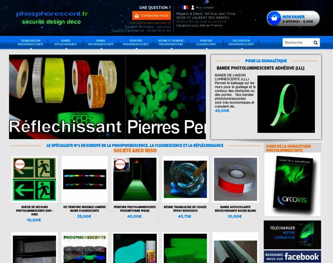Expand the language dropdown arrow beside the flag
Viewport: 333px width, 263px height.
click(x=178, y=7)
